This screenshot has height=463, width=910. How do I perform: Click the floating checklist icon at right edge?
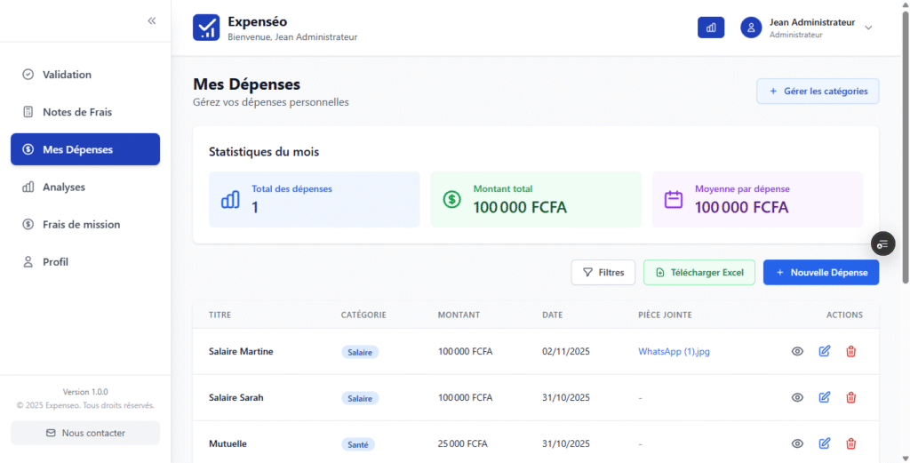(x=882, y=243)
